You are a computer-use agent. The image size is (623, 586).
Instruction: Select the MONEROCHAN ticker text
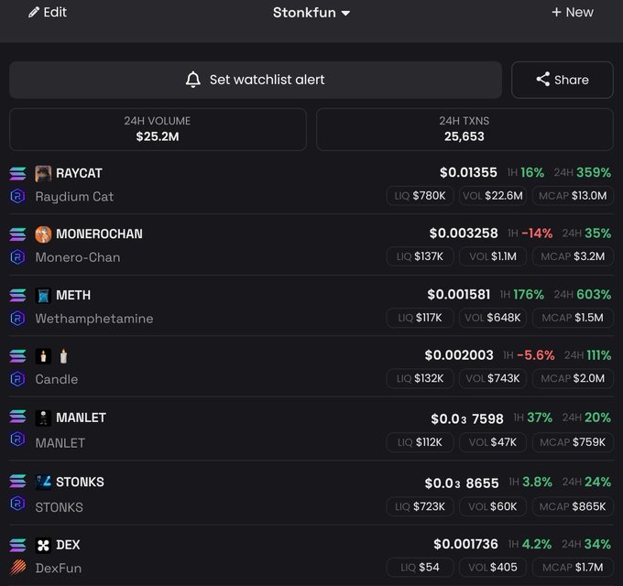[99, 234]
